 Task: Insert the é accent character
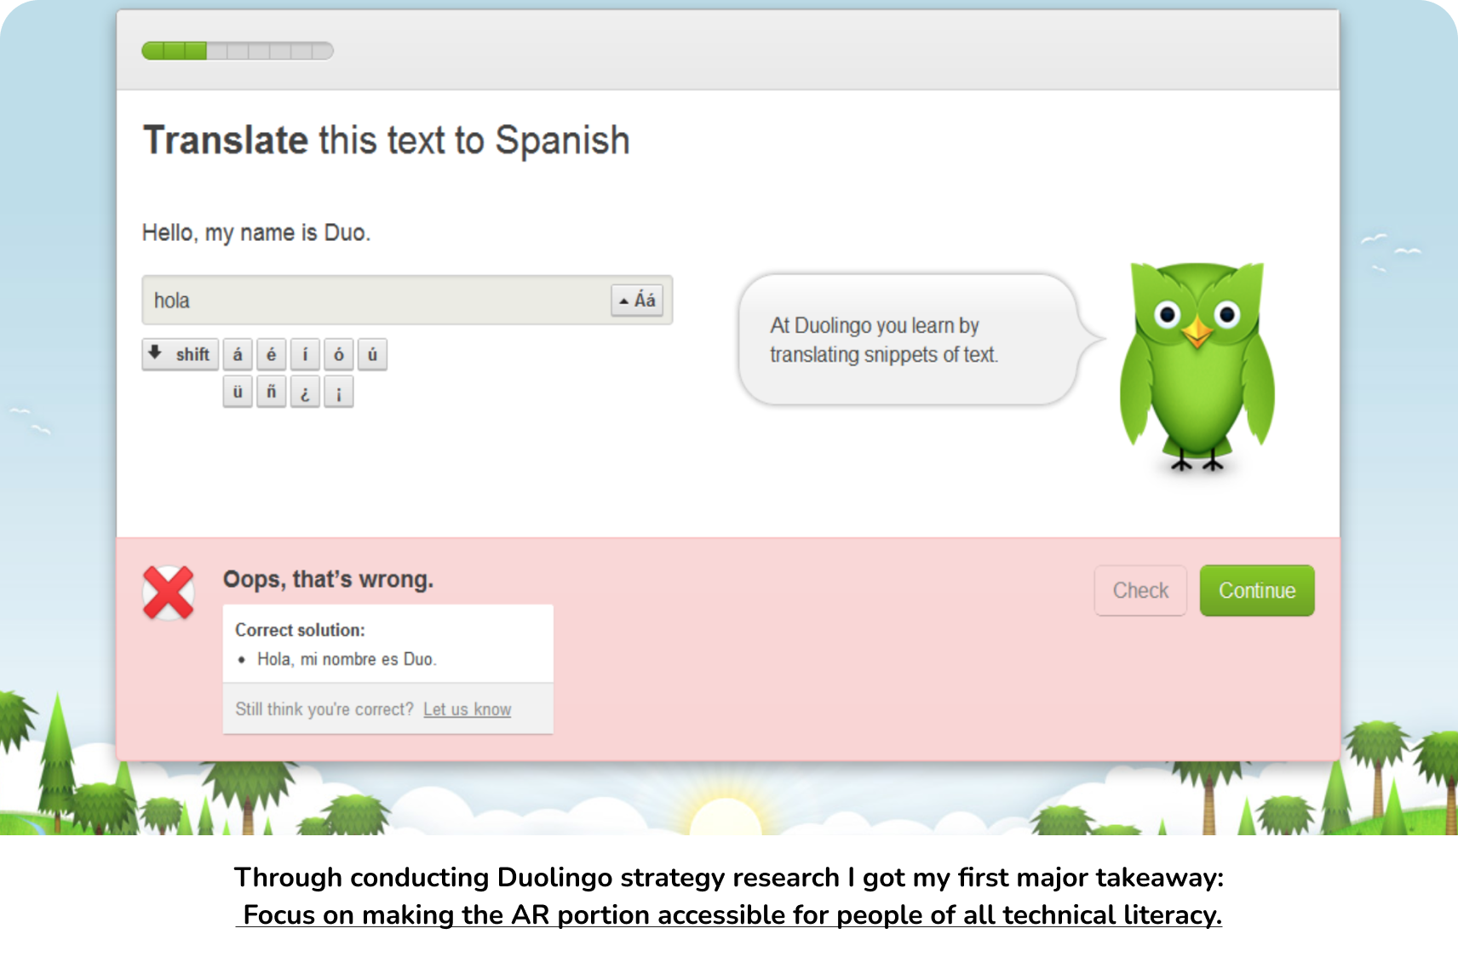[x=271, y=354]
